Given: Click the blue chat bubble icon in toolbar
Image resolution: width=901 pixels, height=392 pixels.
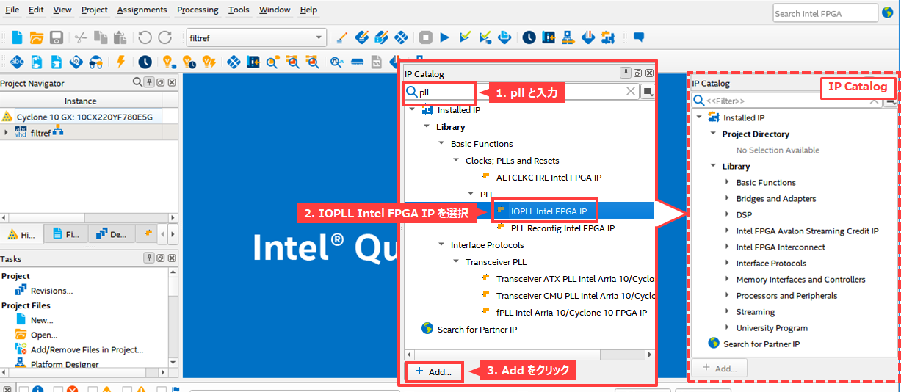Looking at the screenshot, I should [639, 37].
